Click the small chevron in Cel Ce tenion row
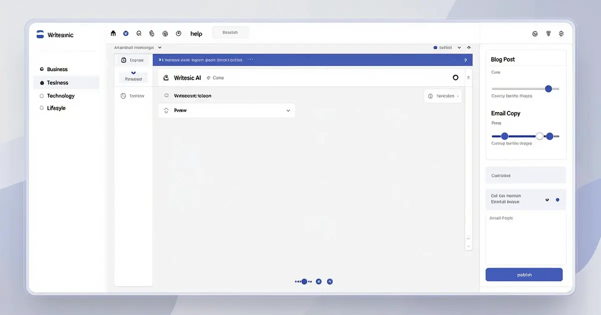This screenshot has width=601, height=315. pyautogui.click(x=547, y=199)
